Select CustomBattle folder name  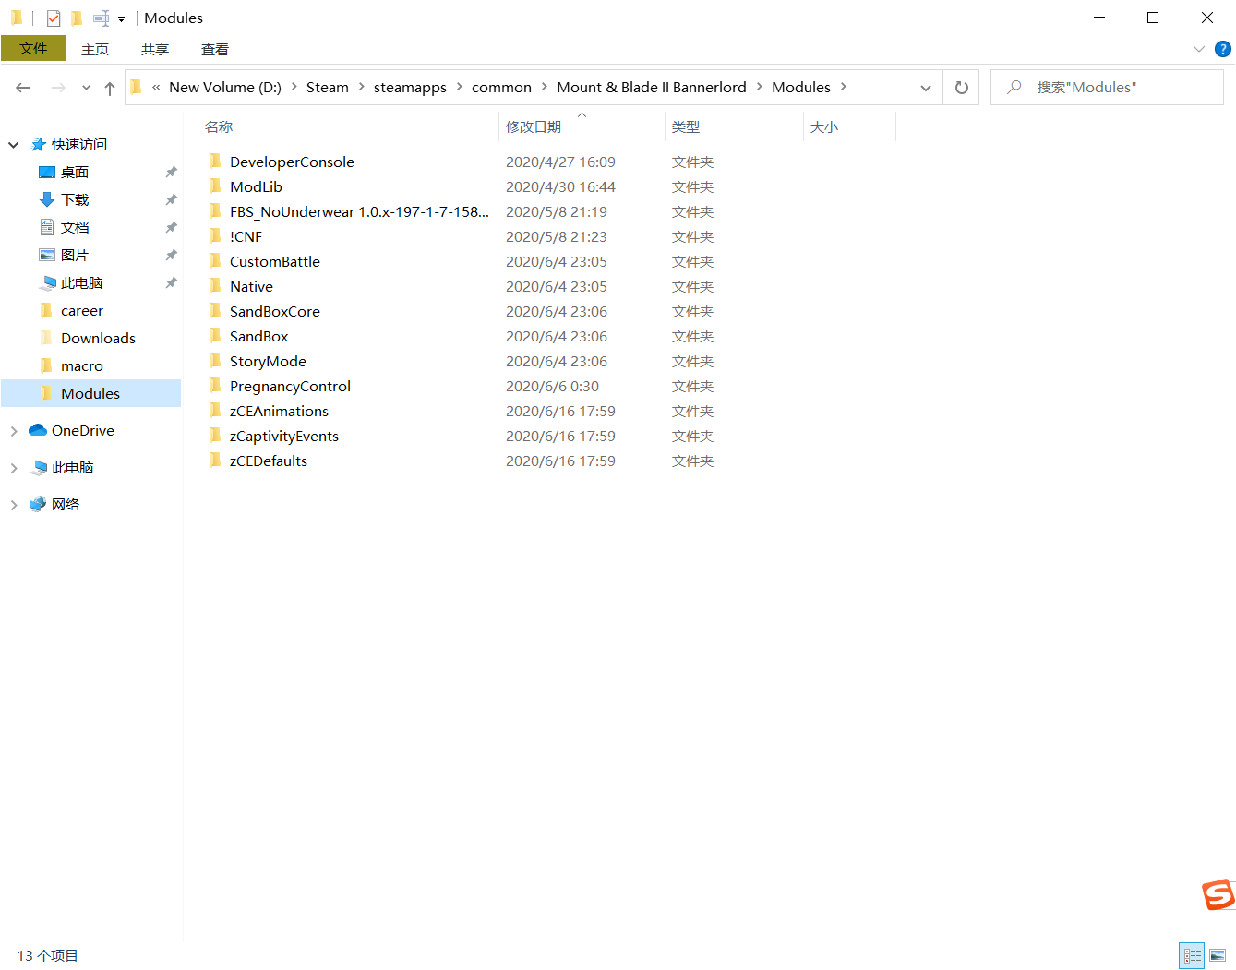tap(275, 262)
